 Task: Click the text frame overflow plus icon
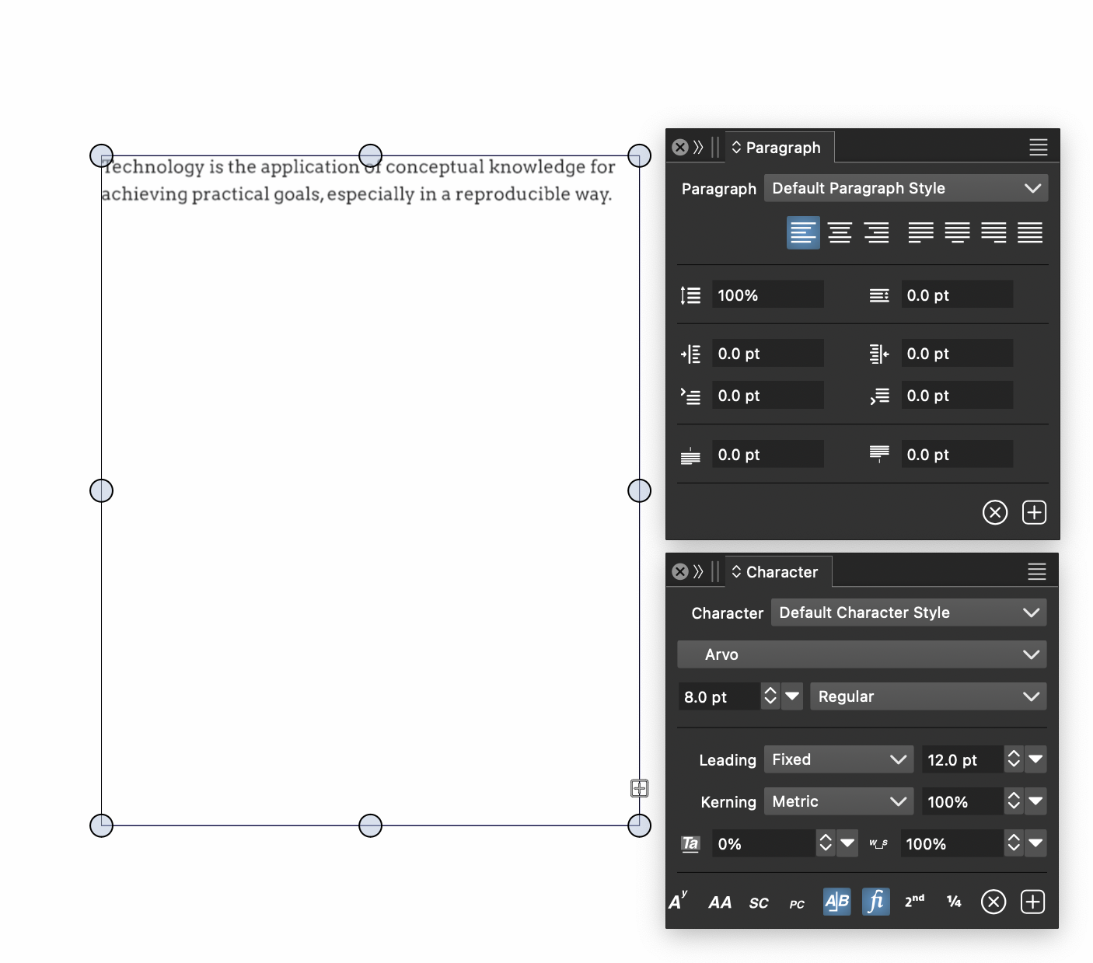tap(639, 788)
